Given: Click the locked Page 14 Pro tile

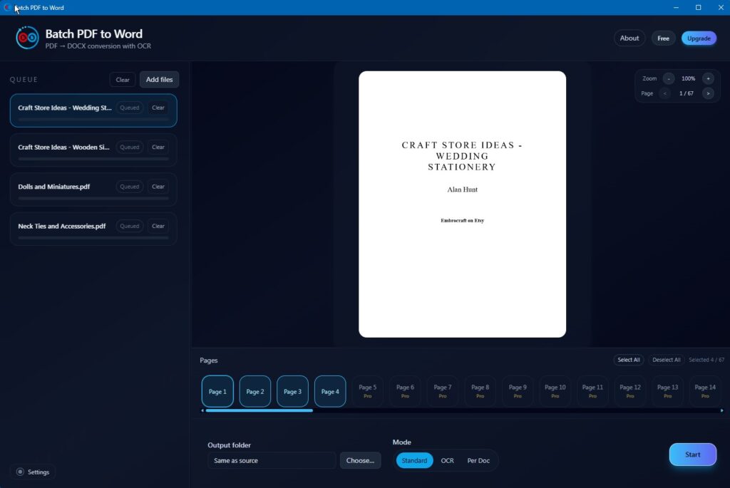Looking at the screenshot, I should click(x=705, y=391).
